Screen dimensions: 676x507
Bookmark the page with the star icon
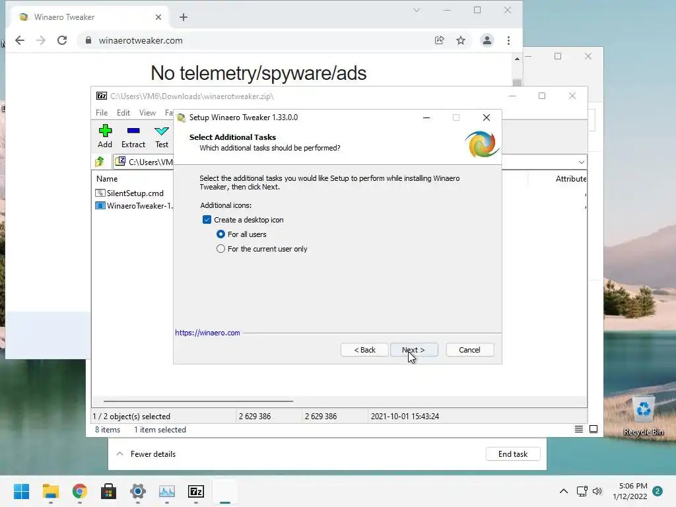(x=461, y=40)
